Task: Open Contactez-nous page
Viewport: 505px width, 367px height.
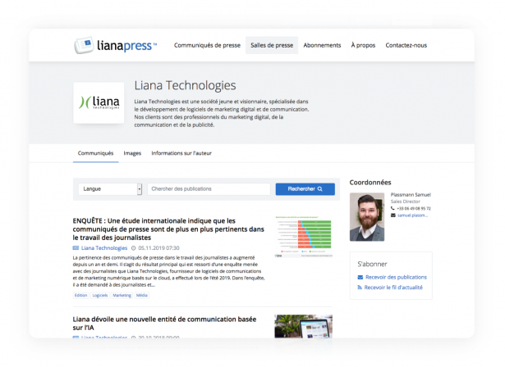Action: point(406,45)
